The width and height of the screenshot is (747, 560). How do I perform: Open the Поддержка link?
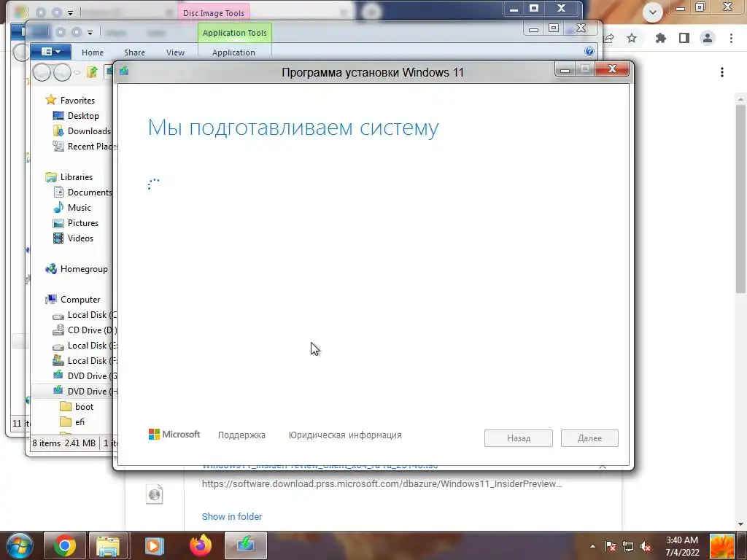point(241,435)
